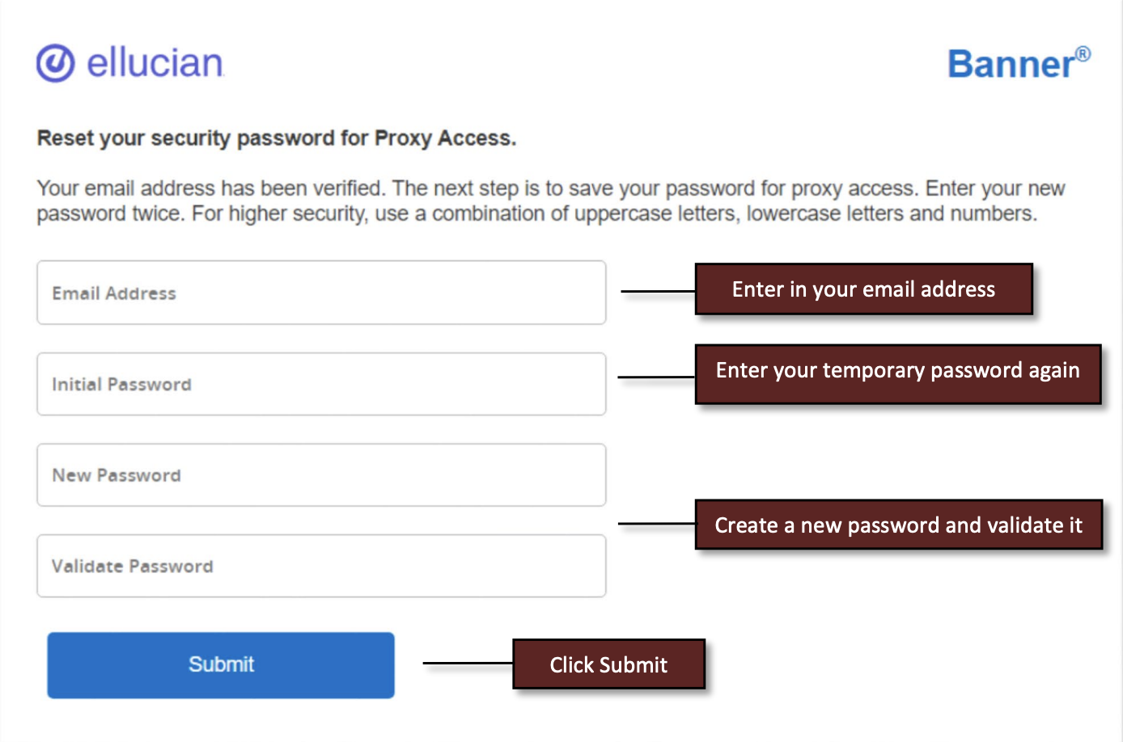Viewport: 1123px width, 742px height.
Task: Click the 'Enter in your email address' callout
Action: point(863,289)
